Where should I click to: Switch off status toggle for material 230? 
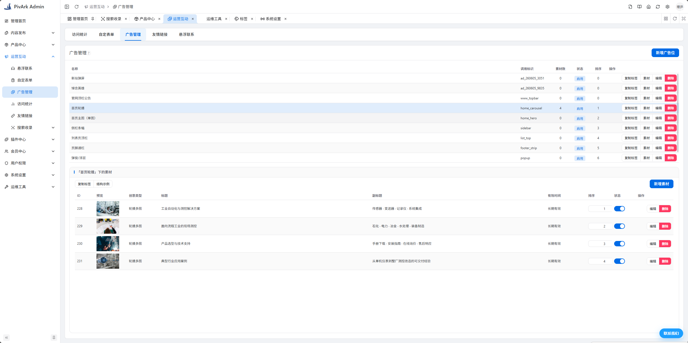(619, 244)
